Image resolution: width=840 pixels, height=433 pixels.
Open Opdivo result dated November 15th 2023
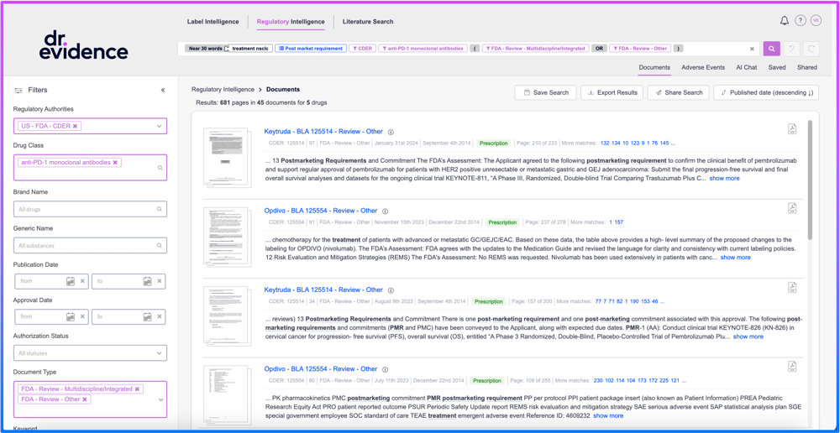coord(320,211)
